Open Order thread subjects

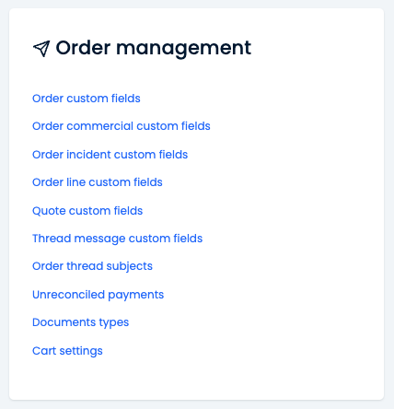(92, 266)
